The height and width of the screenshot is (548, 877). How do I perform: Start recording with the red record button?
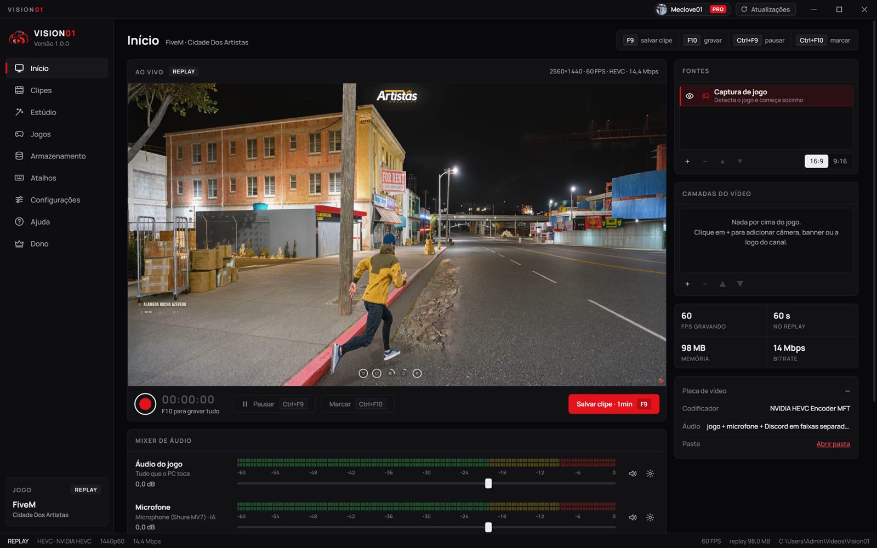tap(145, 404)
